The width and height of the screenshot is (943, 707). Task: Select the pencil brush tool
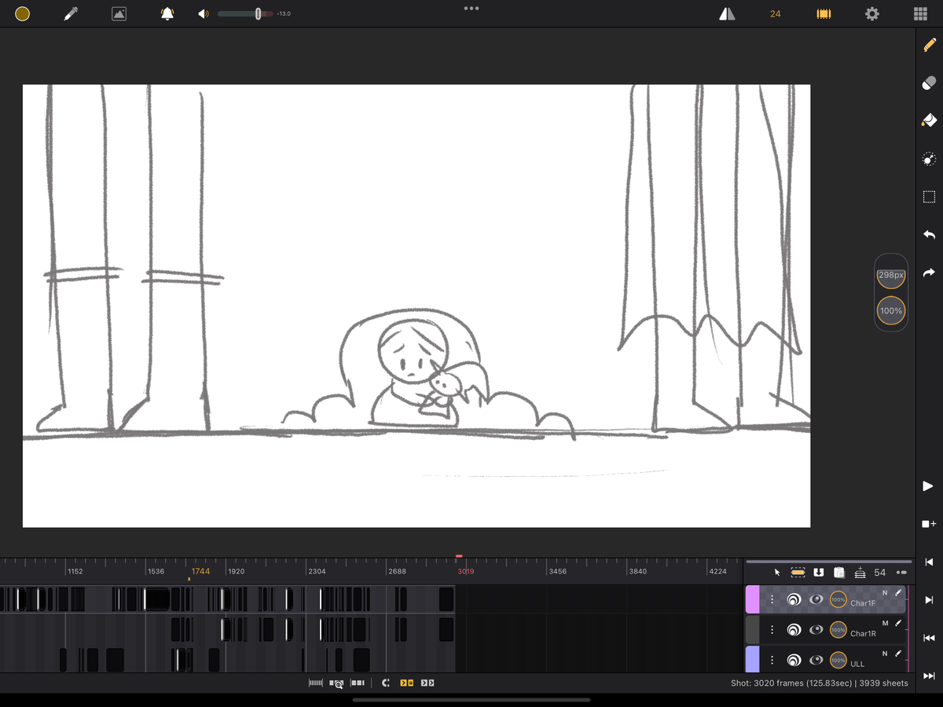coord(929,45)
